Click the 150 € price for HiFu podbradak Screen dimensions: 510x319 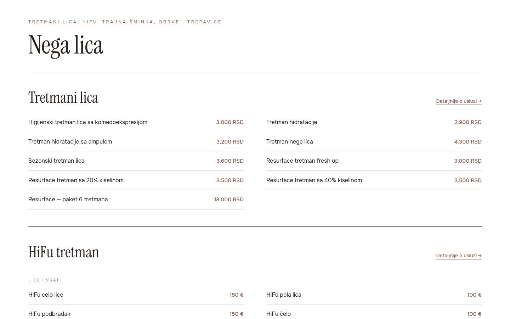(x=237, y=314)
